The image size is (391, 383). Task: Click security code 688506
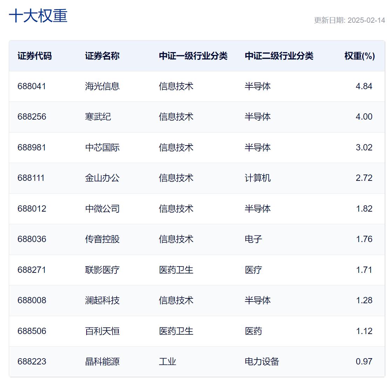32,331
